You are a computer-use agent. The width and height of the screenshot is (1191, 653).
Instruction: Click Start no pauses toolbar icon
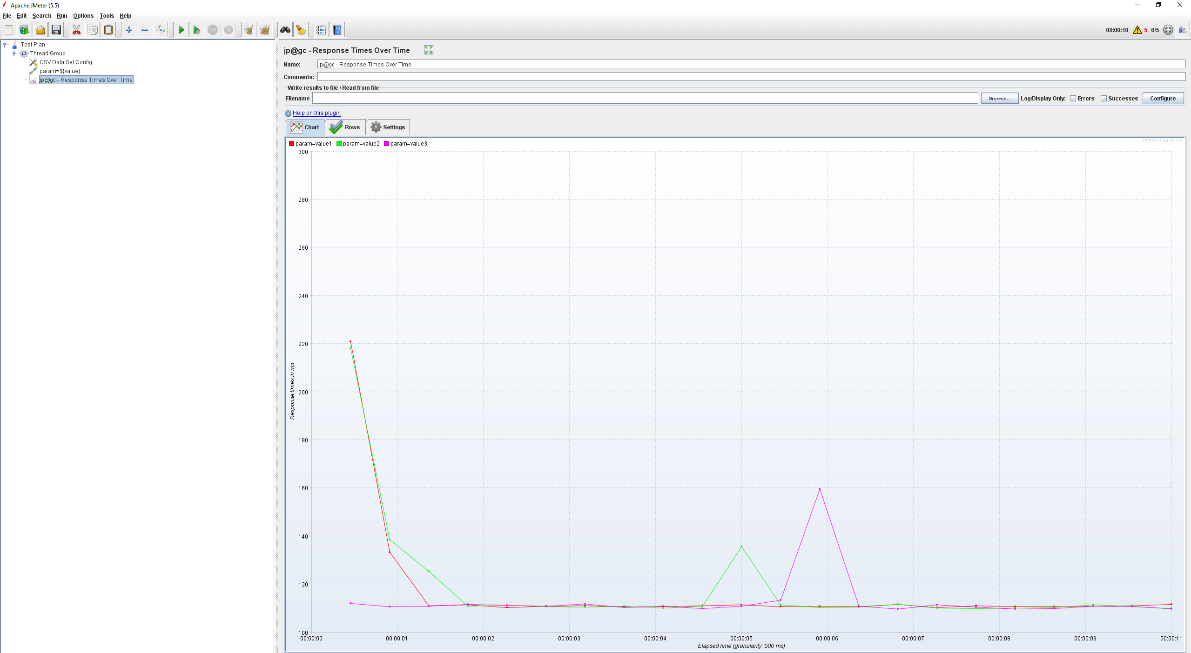point(197,30)
